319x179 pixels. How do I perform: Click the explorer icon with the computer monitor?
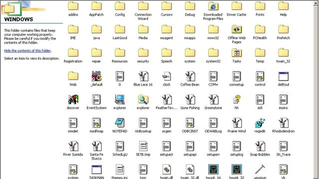120,99
